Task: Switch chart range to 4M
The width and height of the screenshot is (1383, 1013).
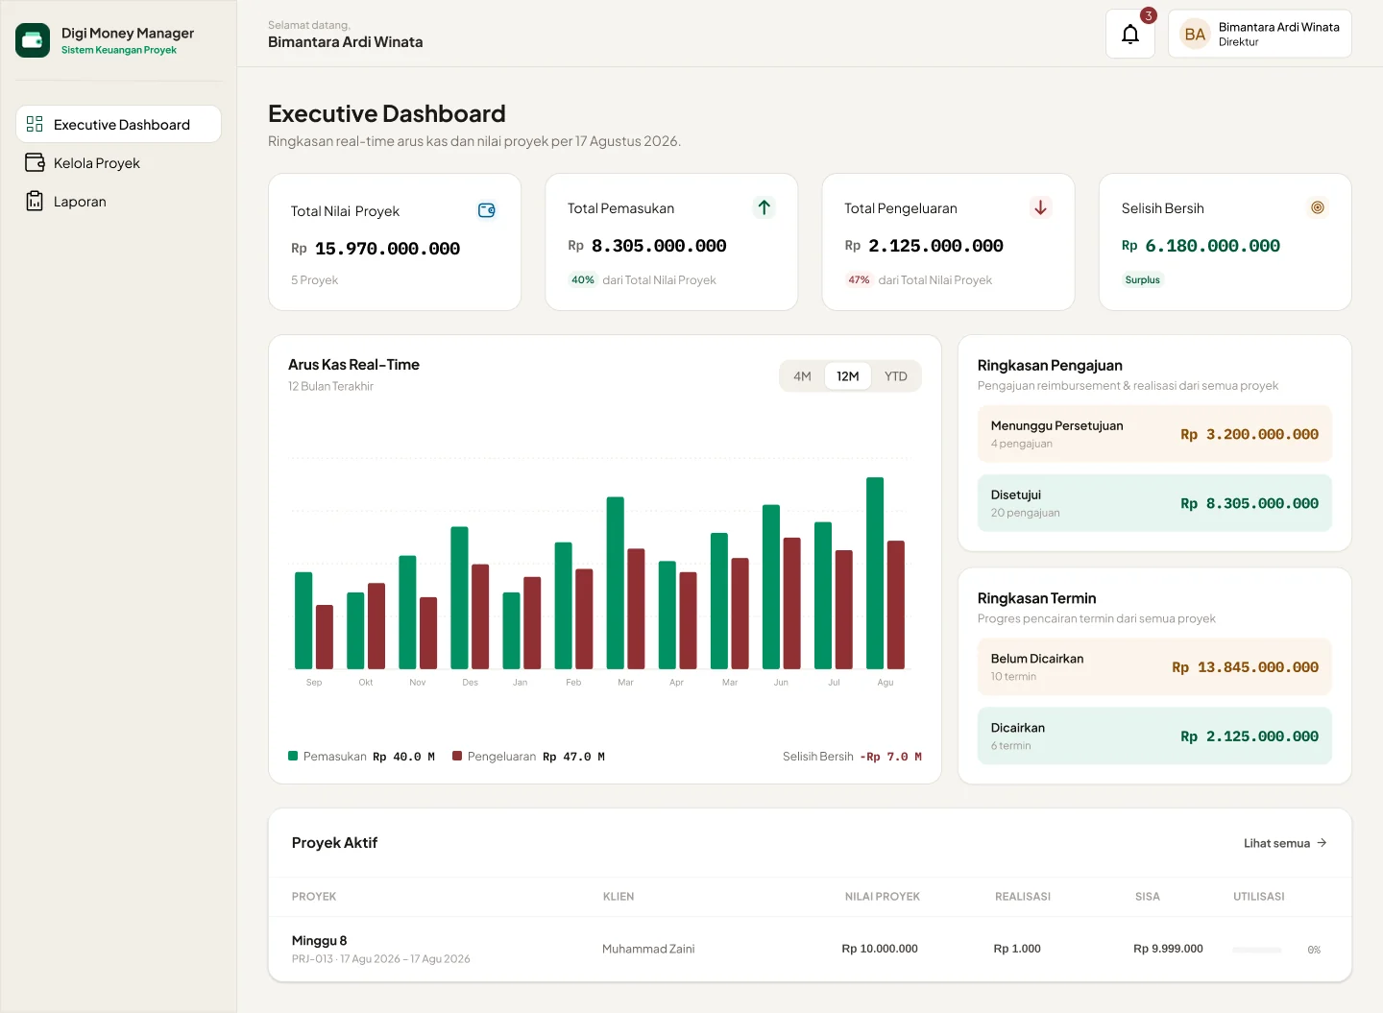Action: click(802, 376)
